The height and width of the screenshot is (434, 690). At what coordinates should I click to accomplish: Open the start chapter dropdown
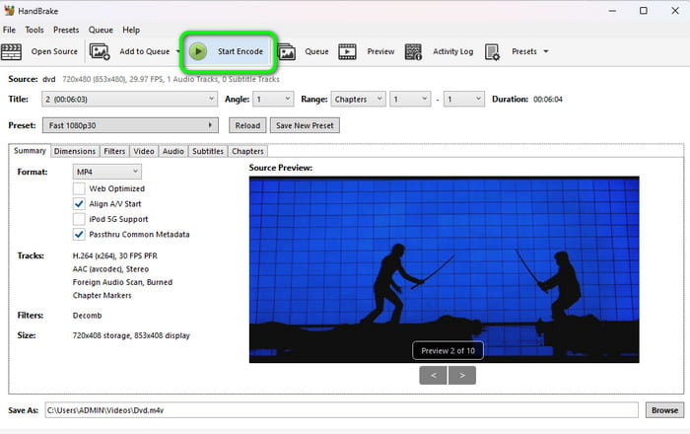[x=410, y=99]
